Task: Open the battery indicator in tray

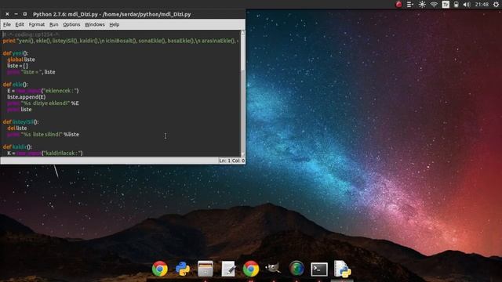Action: 457,4
